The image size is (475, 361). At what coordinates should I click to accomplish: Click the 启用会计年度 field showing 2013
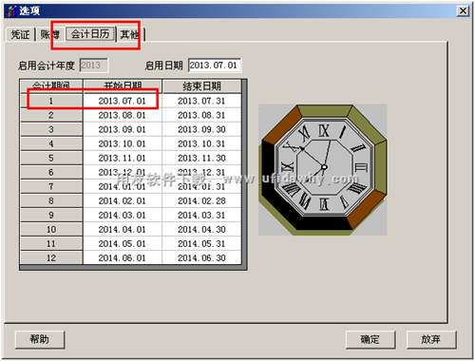tap(93, 66)
